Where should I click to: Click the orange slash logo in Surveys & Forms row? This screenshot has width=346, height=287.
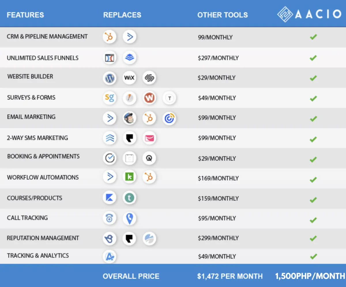(x=129, y=98)
